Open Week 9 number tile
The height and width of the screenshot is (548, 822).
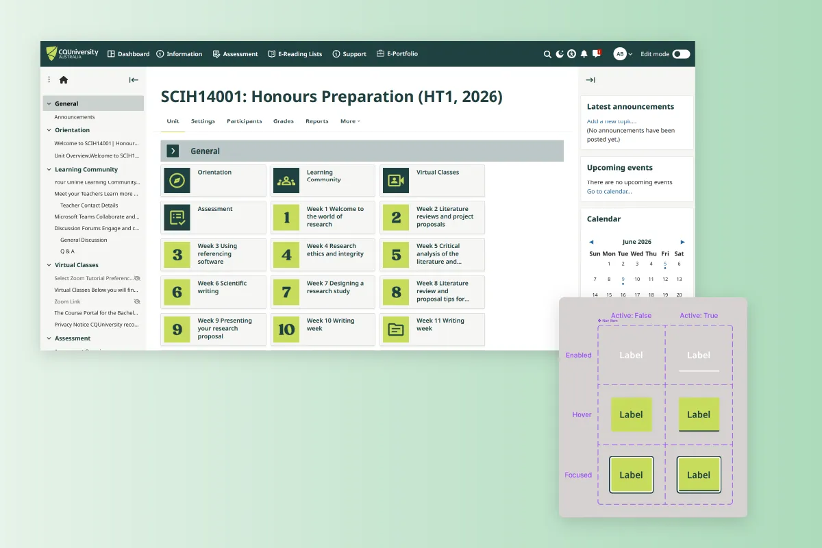(x=177, y=329)
